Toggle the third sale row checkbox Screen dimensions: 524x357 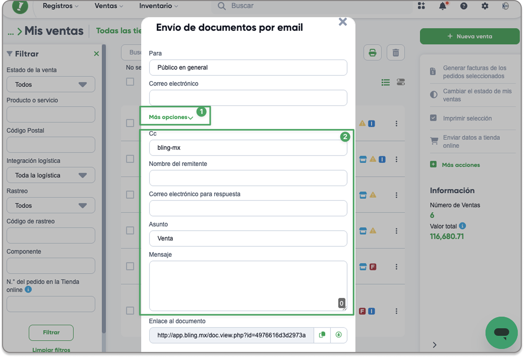[130, 195]
